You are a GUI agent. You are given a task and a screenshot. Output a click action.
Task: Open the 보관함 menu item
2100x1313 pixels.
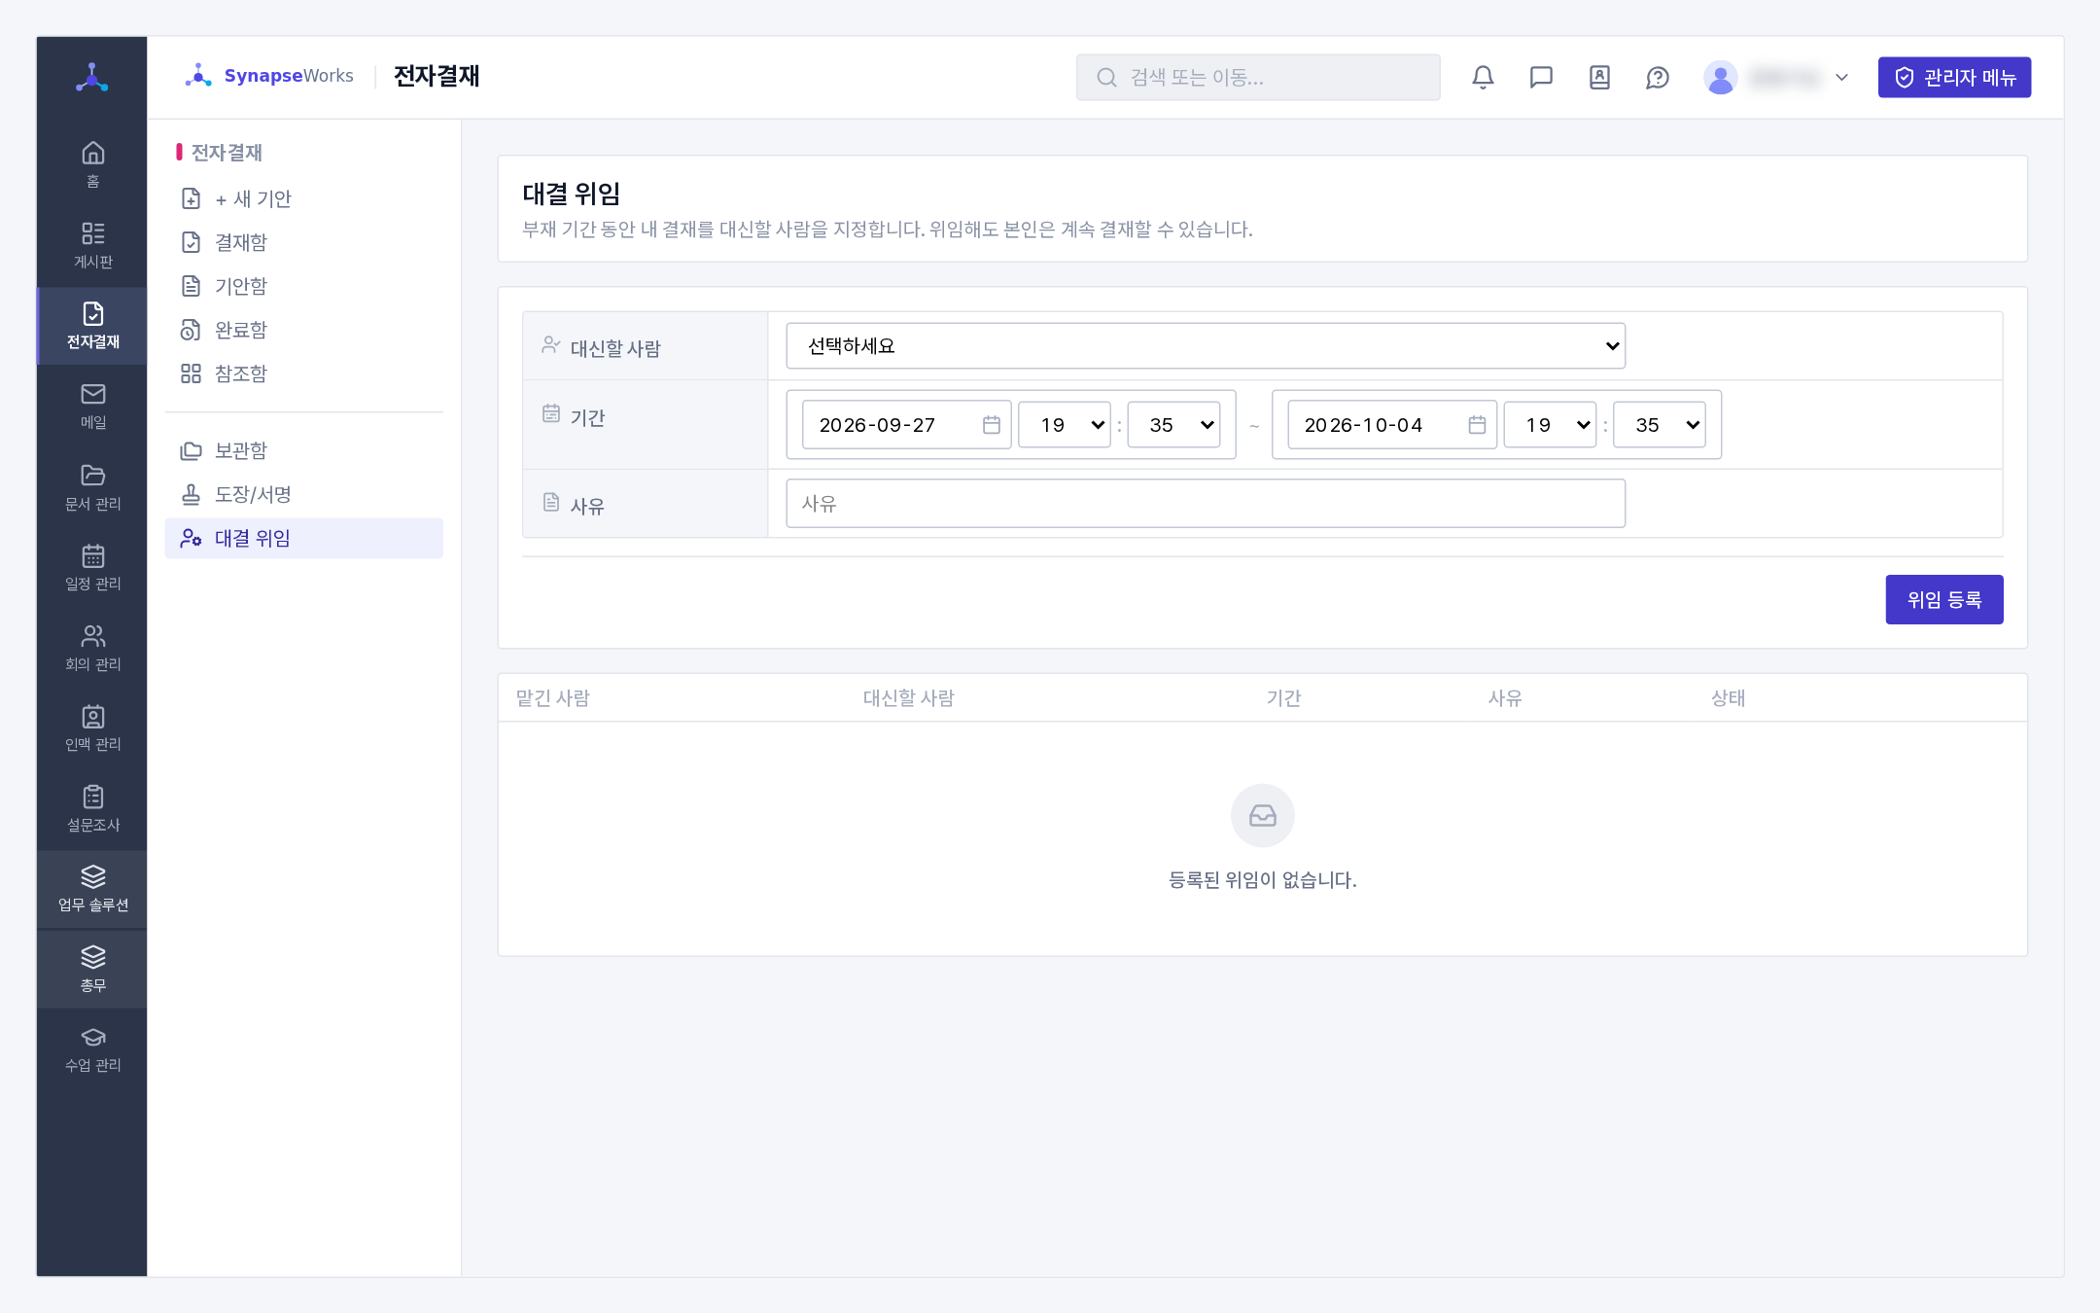303,450
